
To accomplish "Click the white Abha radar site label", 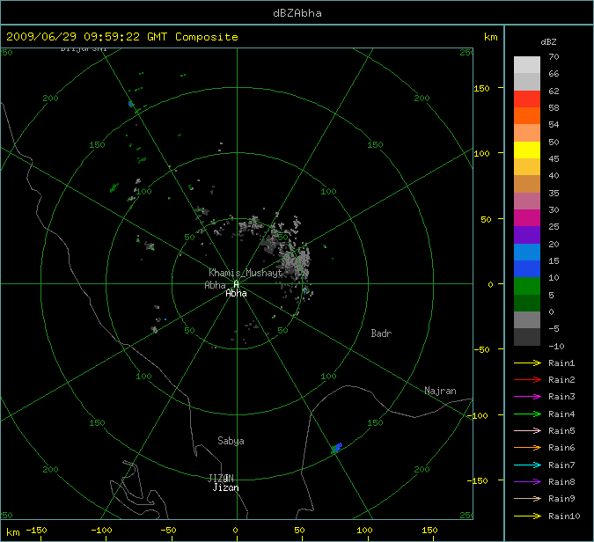I will click(x=236, y=293).
